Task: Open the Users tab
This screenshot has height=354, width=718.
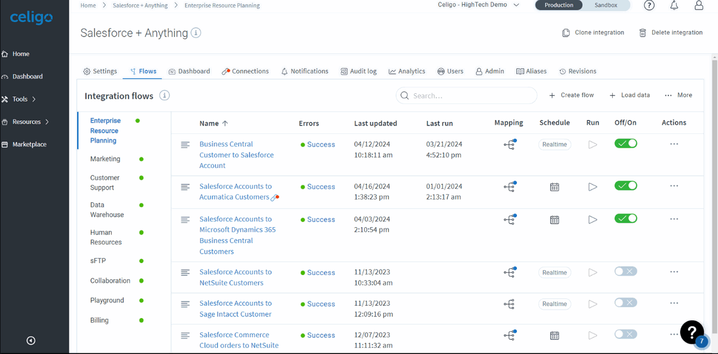Action: [x=450, y=71]
